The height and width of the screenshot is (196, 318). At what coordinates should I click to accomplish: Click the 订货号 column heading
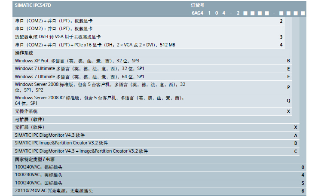pyautogui.click(x=198, y=5)
